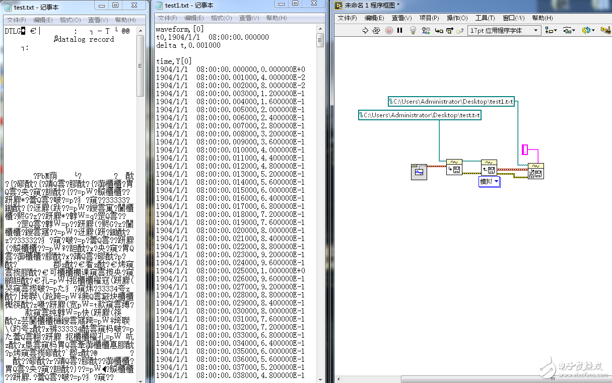Click Step Into icon in the toolbar
Screen dimensions: 612x383
(x=439, y=30)
